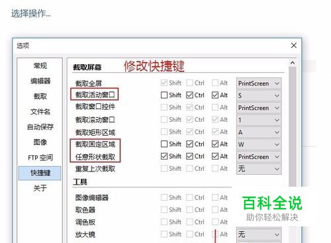Open key dropdown for 截取矩形区域
Screen dimensions: 331x243
point(259,132)
